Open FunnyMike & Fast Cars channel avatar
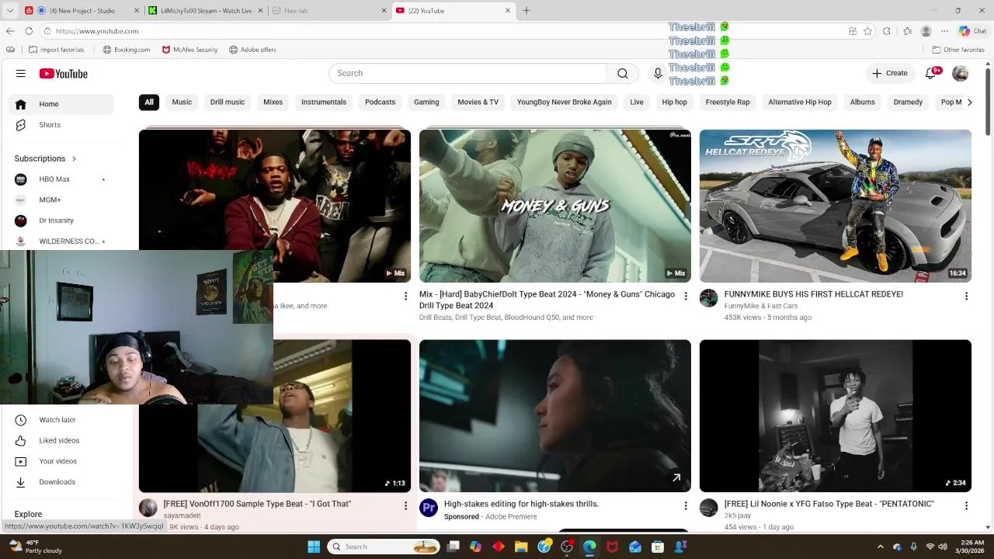 tap(709, 298)
